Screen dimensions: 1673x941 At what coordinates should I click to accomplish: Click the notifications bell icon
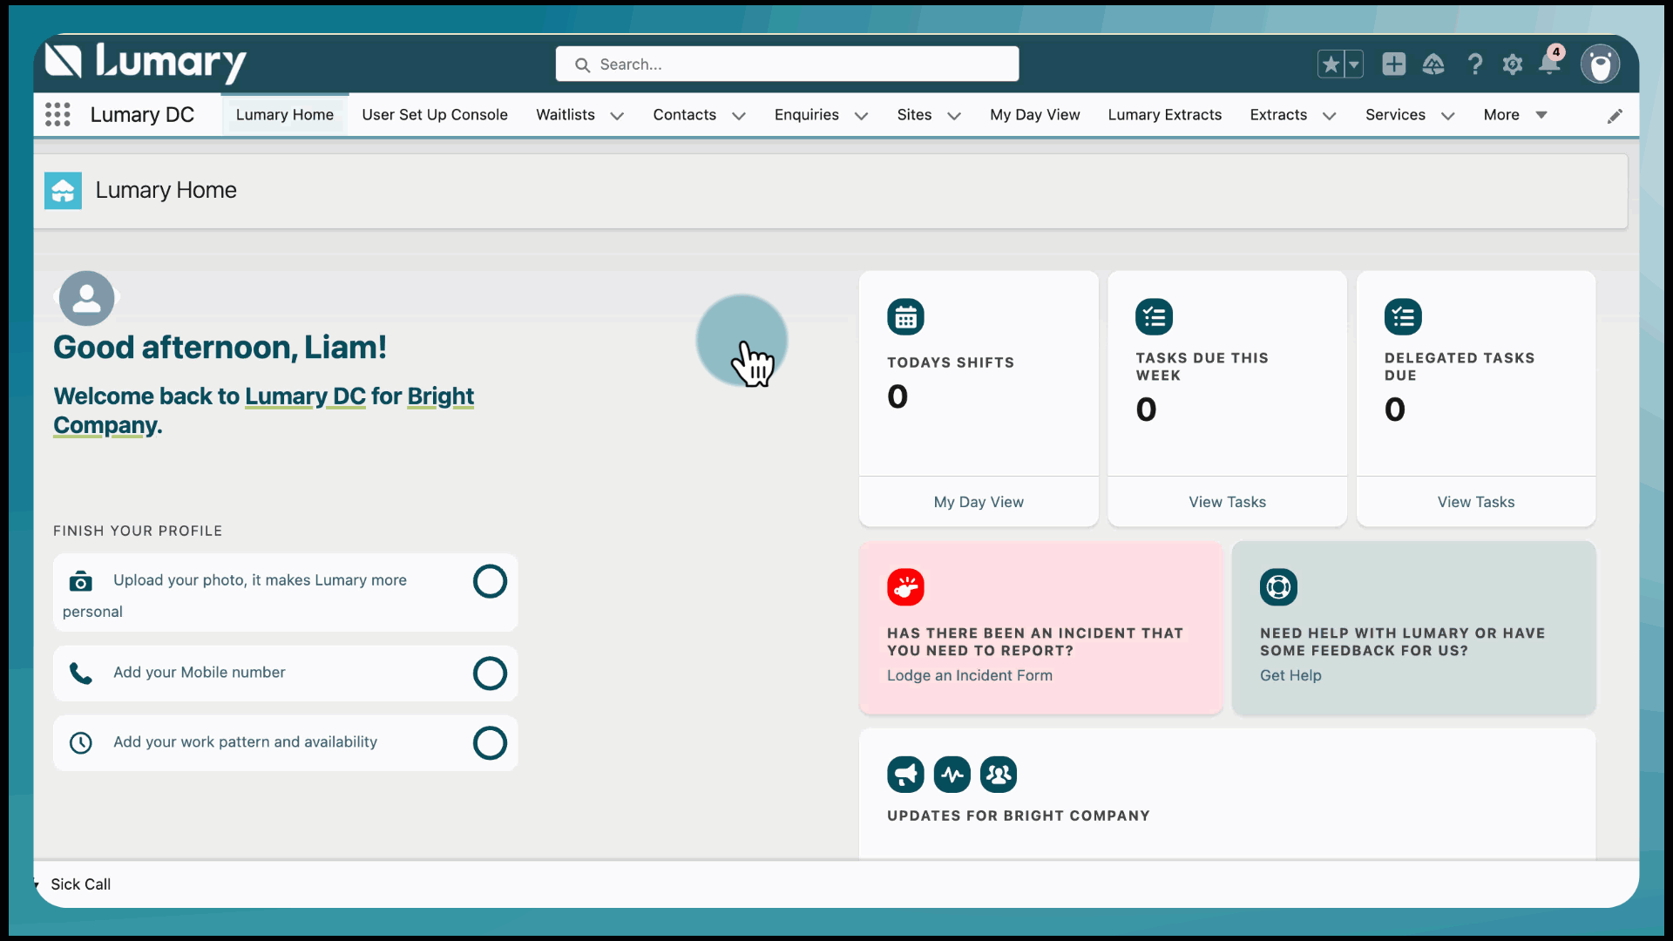[1548, 64]
